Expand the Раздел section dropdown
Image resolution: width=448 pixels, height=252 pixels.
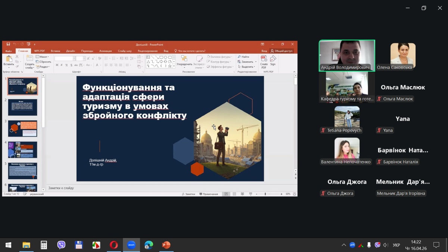click(43, 67)
